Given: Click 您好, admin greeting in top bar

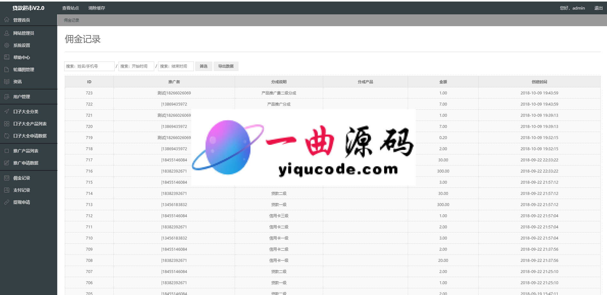Looking at the screenshot, I should 572,8.
